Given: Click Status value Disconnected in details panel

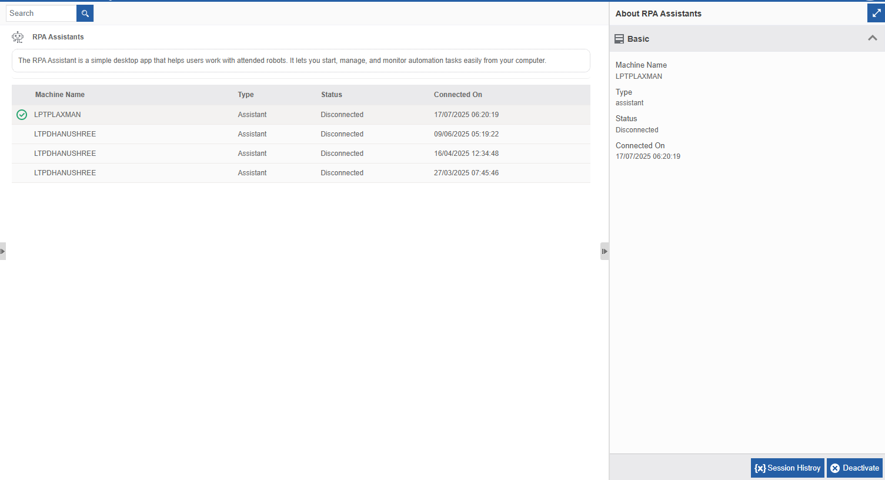Looking at the screenshot, I should (637, 130).
